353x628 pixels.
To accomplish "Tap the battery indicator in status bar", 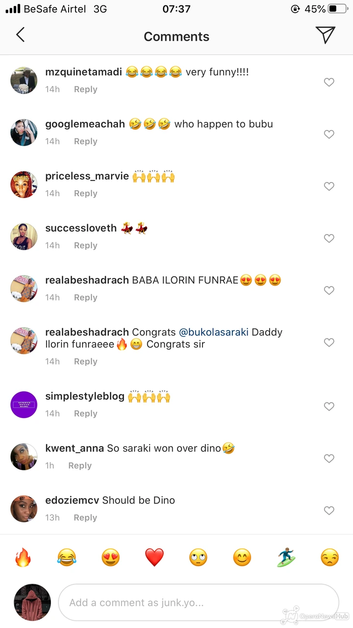I will (x=338, y=9).
